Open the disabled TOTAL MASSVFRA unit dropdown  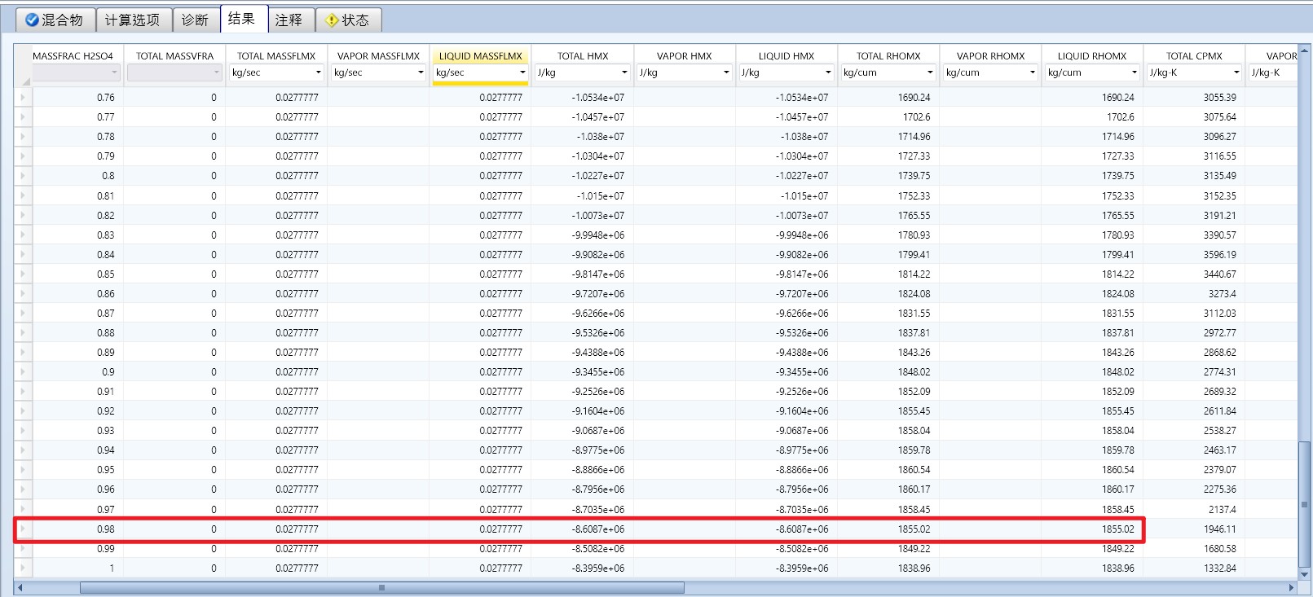tap(174, 72)
